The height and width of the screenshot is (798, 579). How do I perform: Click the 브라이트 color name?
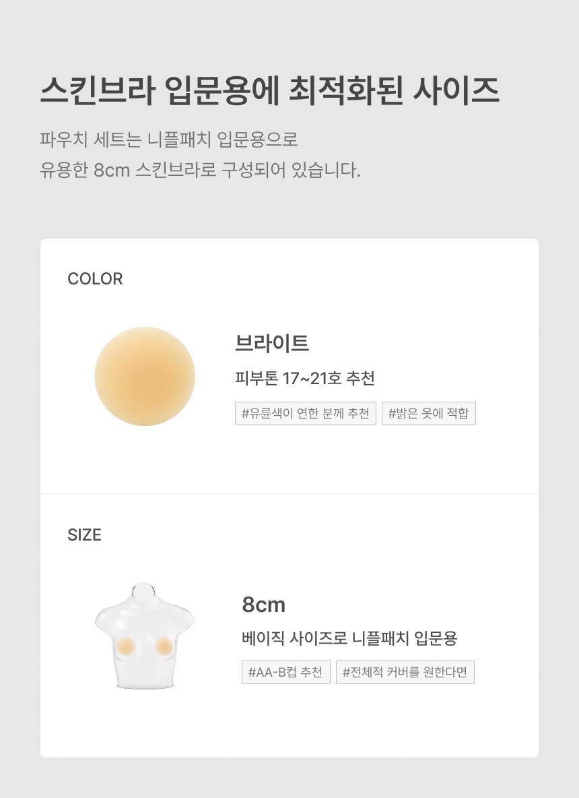coord(271,343)
